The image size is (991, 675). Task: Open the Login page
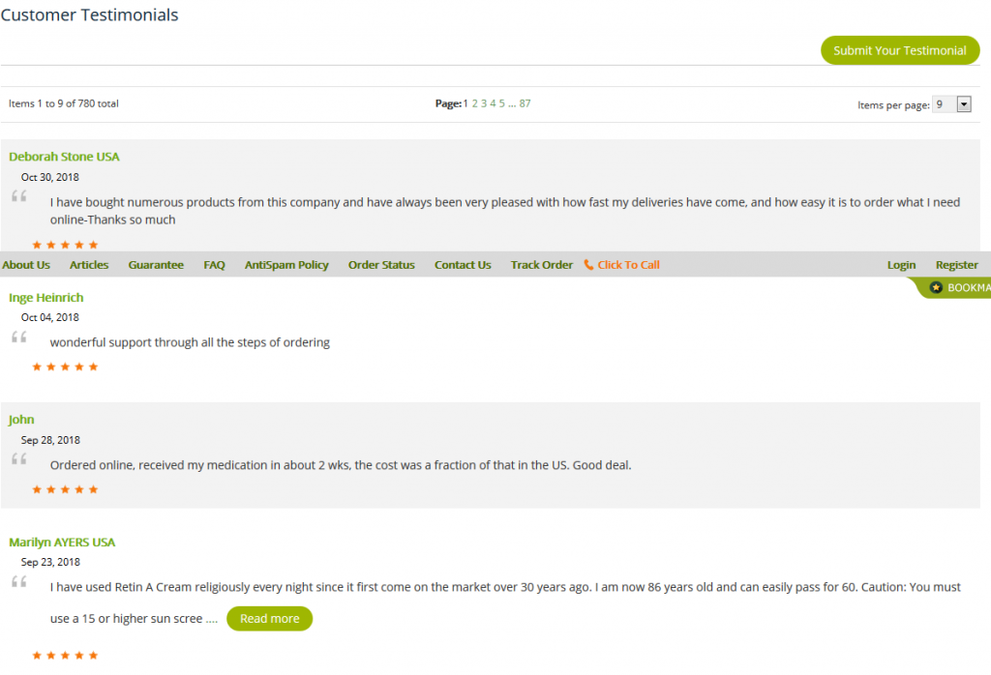click(901, 265)
